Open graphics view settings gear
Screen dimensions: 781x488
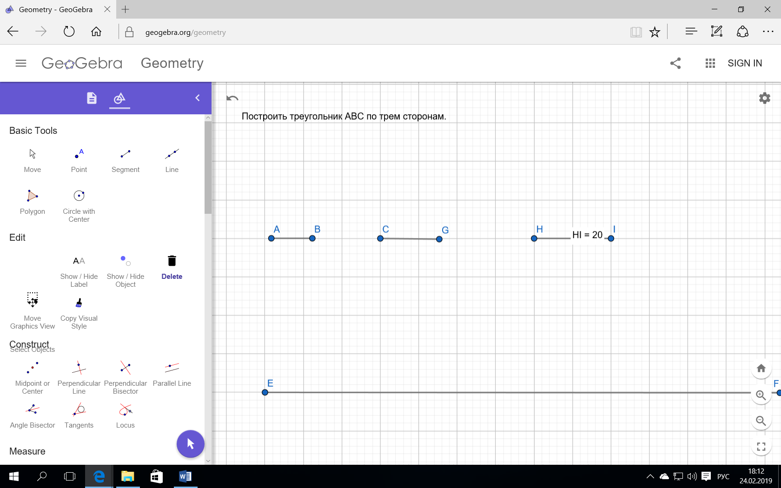[765, 98]
